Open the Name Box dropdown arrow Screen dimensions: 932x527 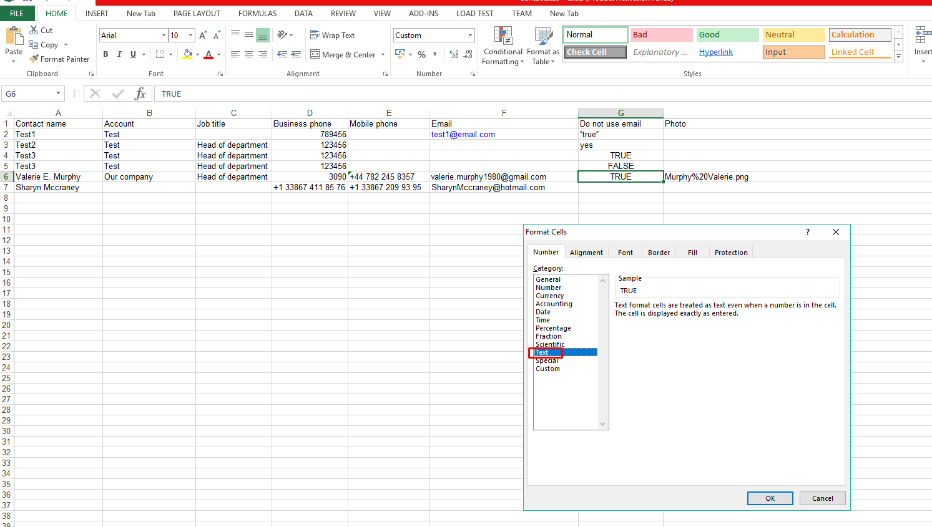[x=58, y=94]
